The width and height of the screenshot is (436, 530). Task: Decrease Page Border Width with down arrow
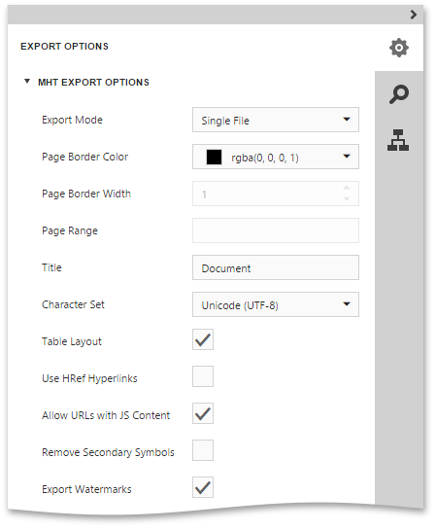(x=347, y=198)
